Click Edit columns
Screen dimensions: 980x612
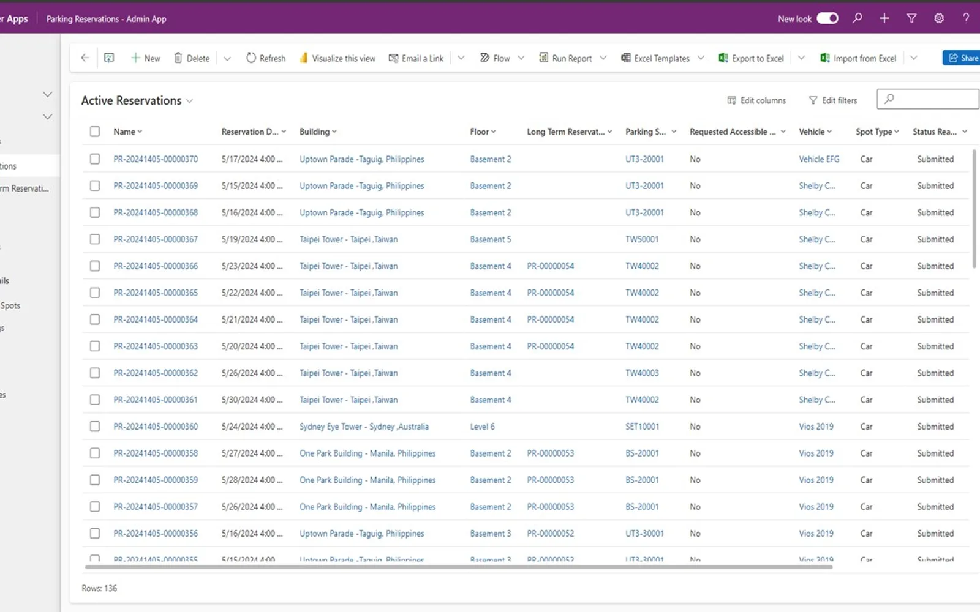(x=756, y=100)
